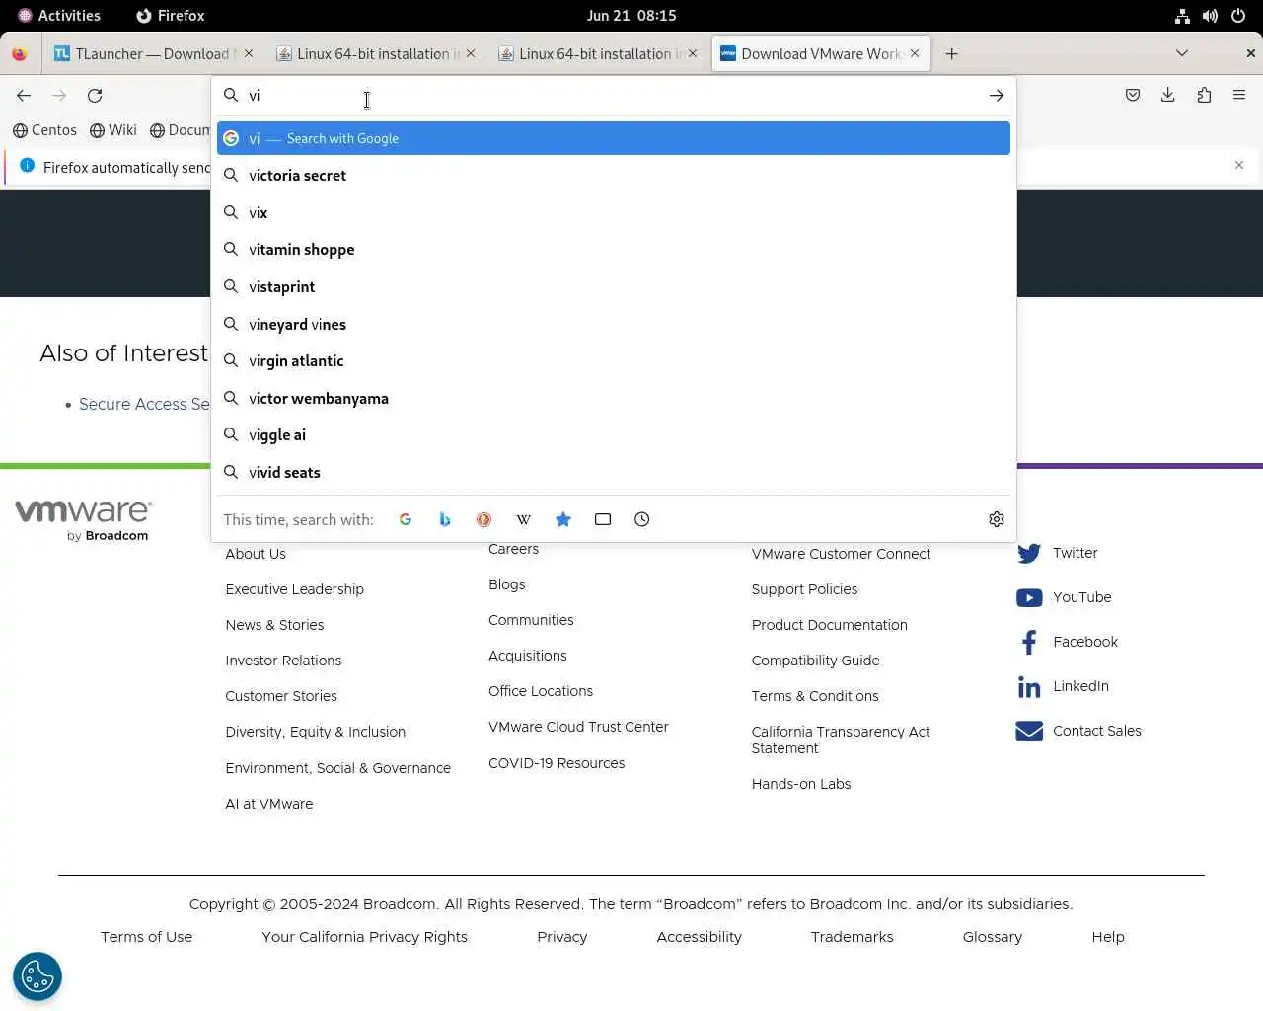Dismiss the Firefox data notification bar
Viewport: 1263px width, 1011px height.
(x=1239, y=166)
